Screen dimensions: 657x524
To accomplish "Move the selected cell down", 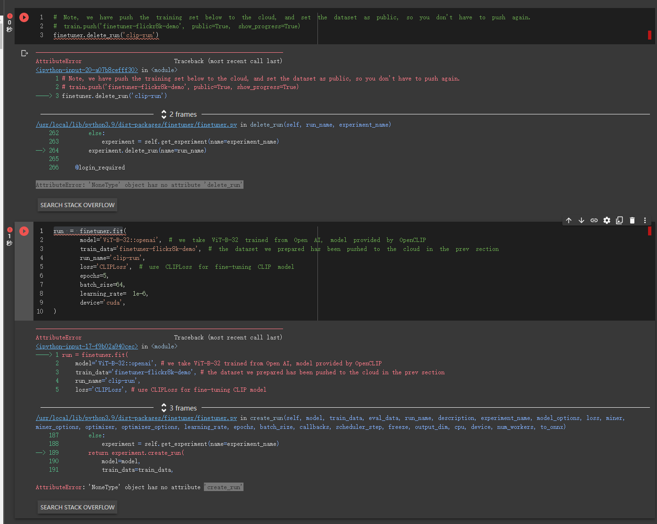I will pos(581,220).
